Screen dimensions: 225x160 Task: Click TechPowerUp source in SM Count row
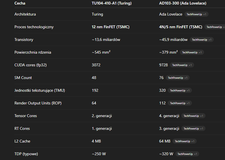click(178, 78)
